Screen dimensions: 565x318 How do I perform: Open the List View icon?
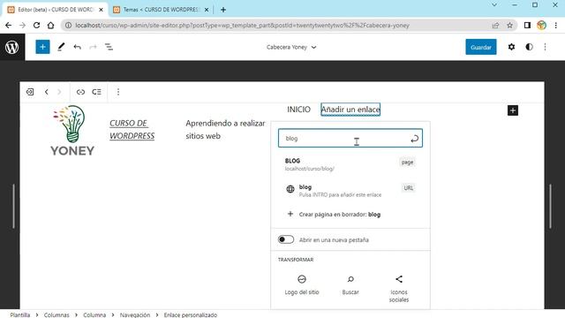tap(109, 47)
